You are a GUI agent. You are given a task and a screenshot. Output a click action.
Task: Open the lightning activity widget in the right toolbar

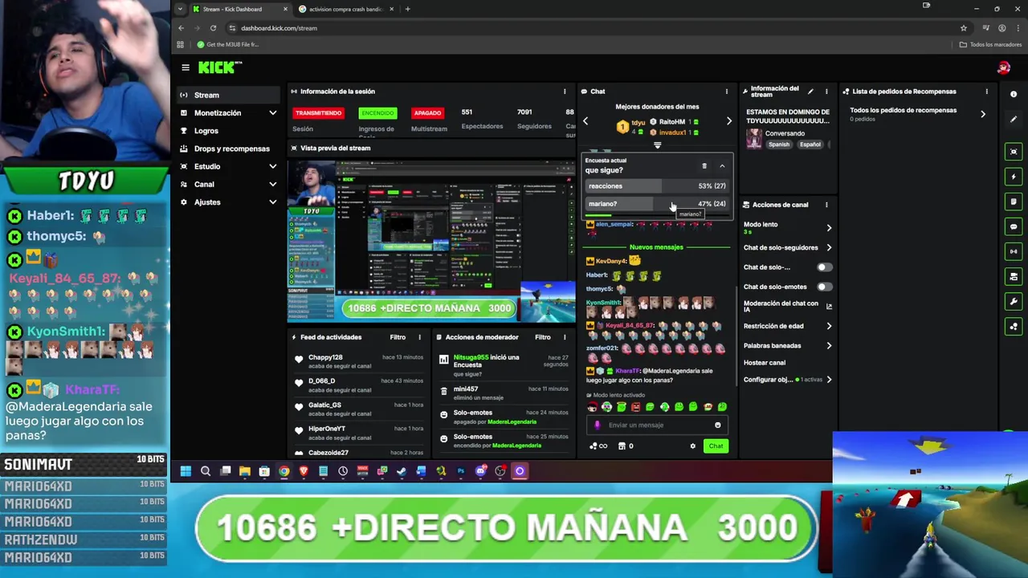tap(1014, 177)
